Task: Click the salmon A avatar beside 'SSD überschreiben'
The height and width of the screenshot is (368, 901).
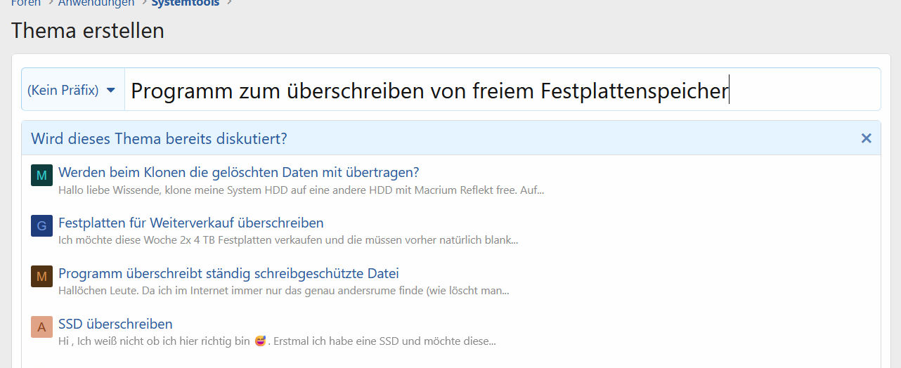Action: (x=41, y=327)
